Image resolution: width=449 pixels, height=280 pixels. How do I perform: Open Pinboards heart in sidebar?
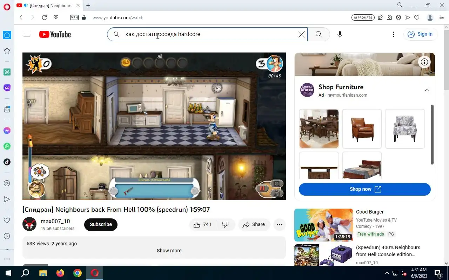tap(7, 220)
